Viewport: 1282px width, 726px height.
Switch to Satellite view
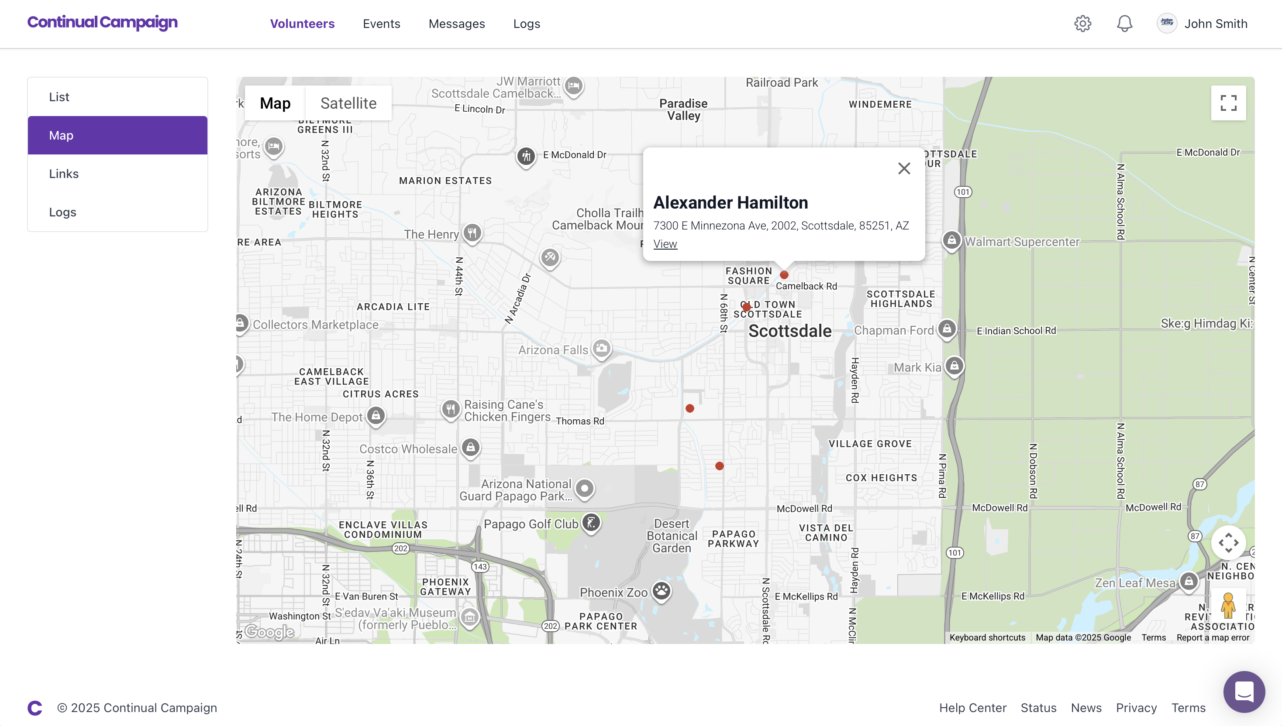(x=348, y=103)
